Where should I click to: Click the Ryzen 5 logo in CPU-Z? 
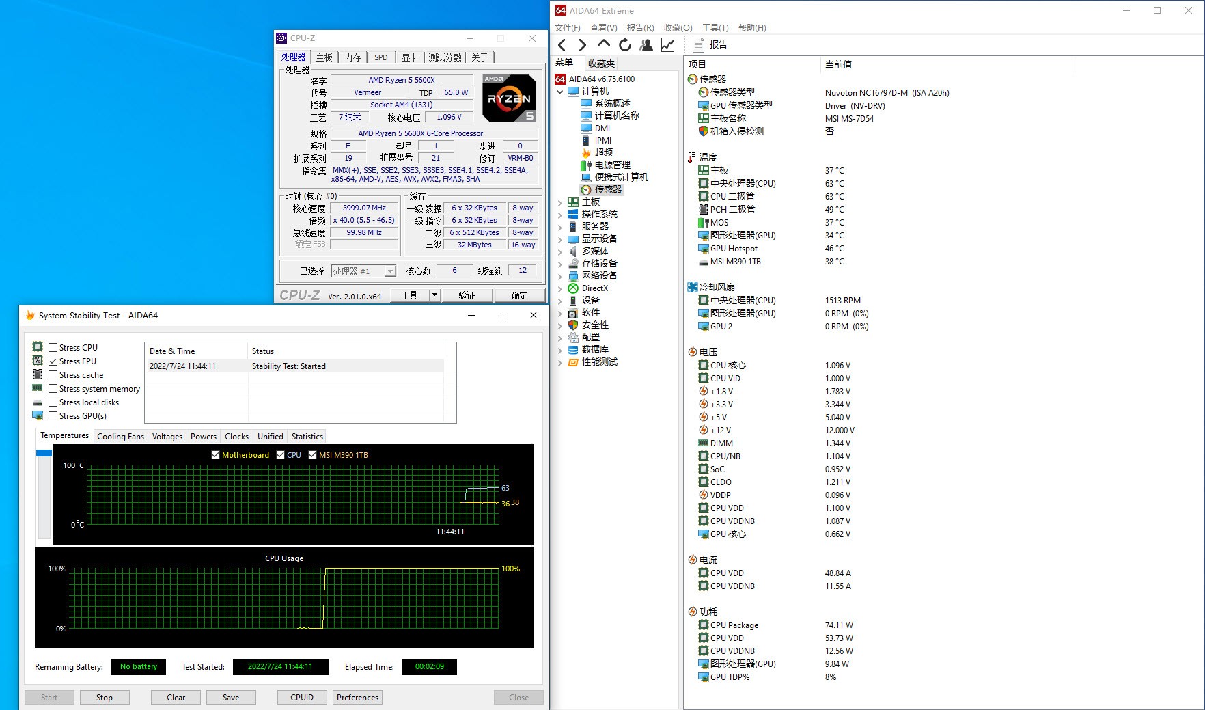[509, 98]
